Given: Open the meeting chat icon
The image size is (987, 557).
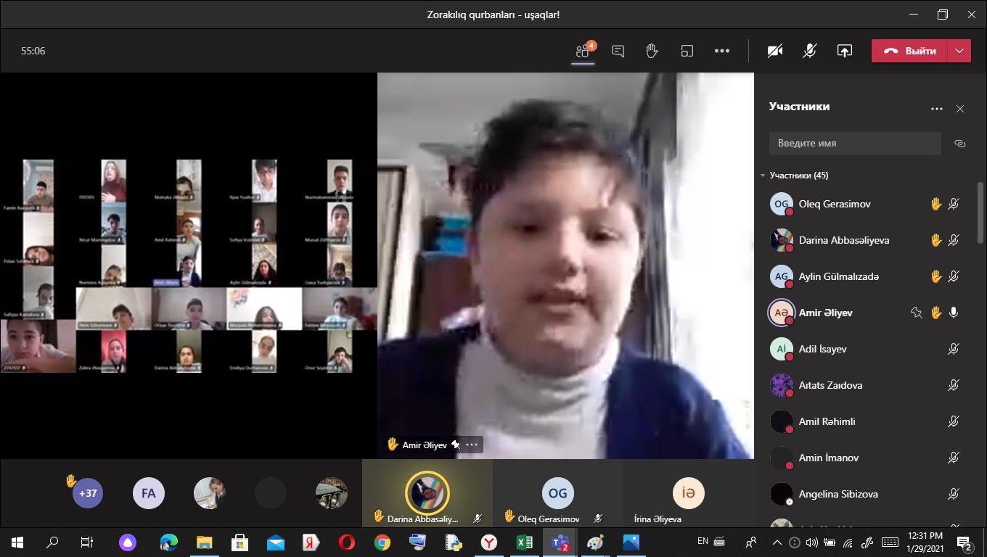Looking at the screenshot, I should (618, 51).
